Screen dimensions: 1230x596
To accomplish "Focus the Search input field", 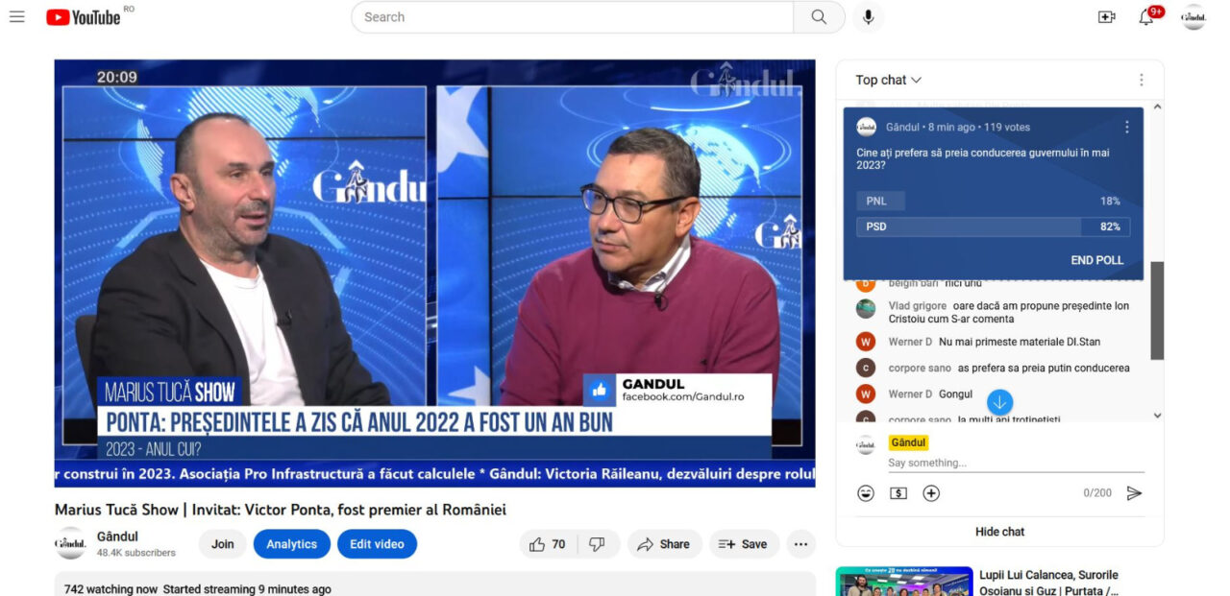I will 572,17.
